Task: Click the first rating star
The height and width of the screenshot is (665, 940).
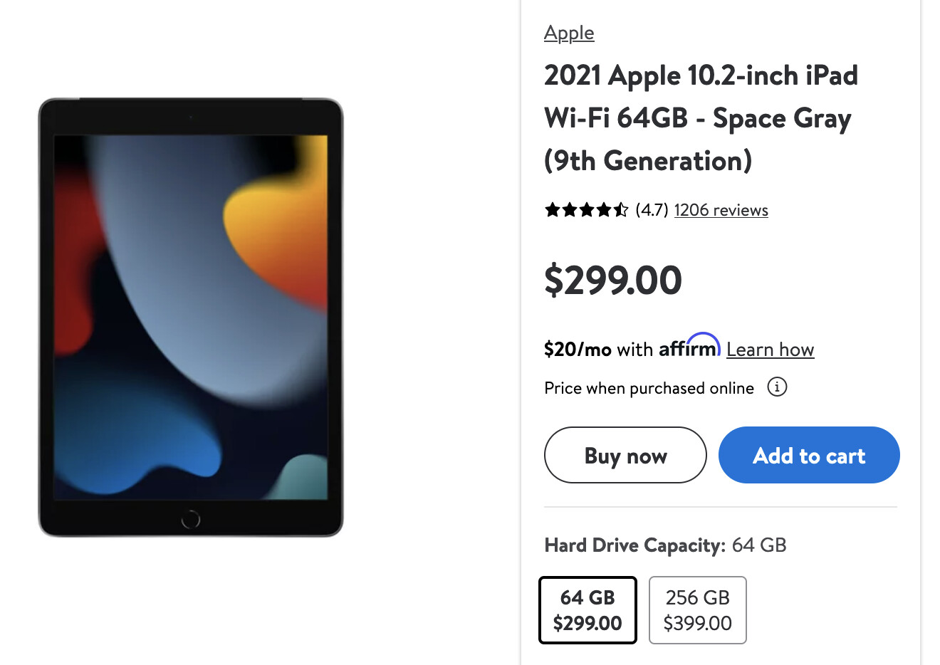Action: [552, 210]
